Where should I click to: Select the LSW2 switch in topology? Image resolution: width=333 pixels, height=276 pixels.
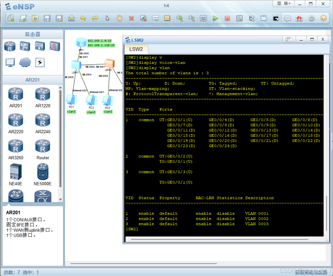110,63
